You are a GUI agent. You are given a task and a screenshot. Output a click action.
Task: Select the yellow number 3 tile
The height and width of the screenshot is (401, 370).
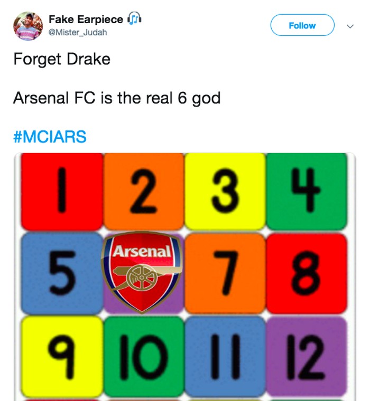tap(225, 192)
